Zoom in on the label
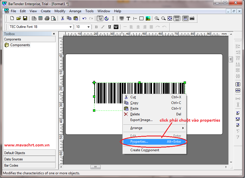The image size is (245, 178). tap(157, 19)
